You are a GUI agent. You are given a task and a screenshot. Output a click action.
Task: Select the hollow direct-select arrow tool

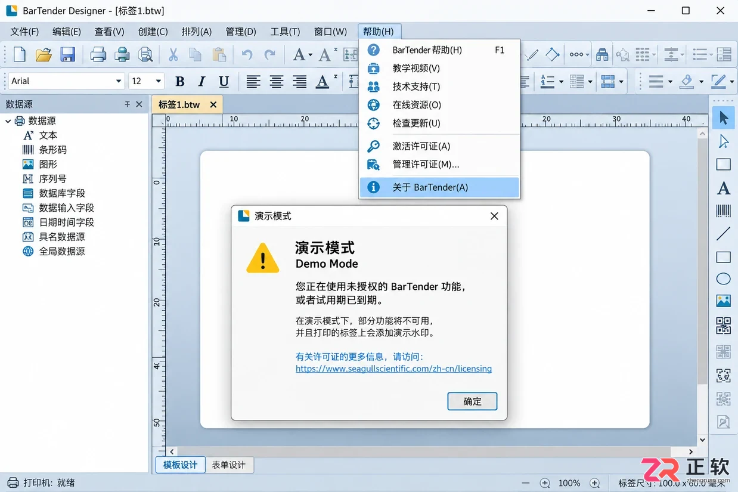[x=723, y=141]
